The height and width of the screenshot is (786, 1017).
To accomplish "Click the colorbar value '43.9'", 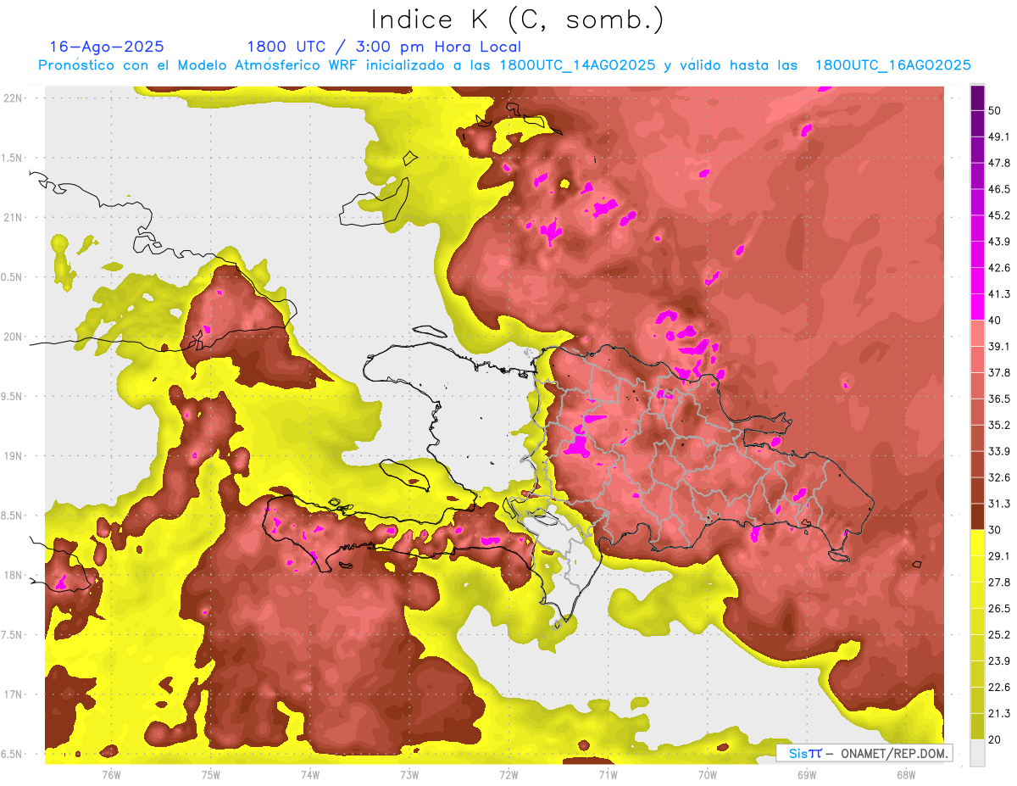I will coord(999,242).
